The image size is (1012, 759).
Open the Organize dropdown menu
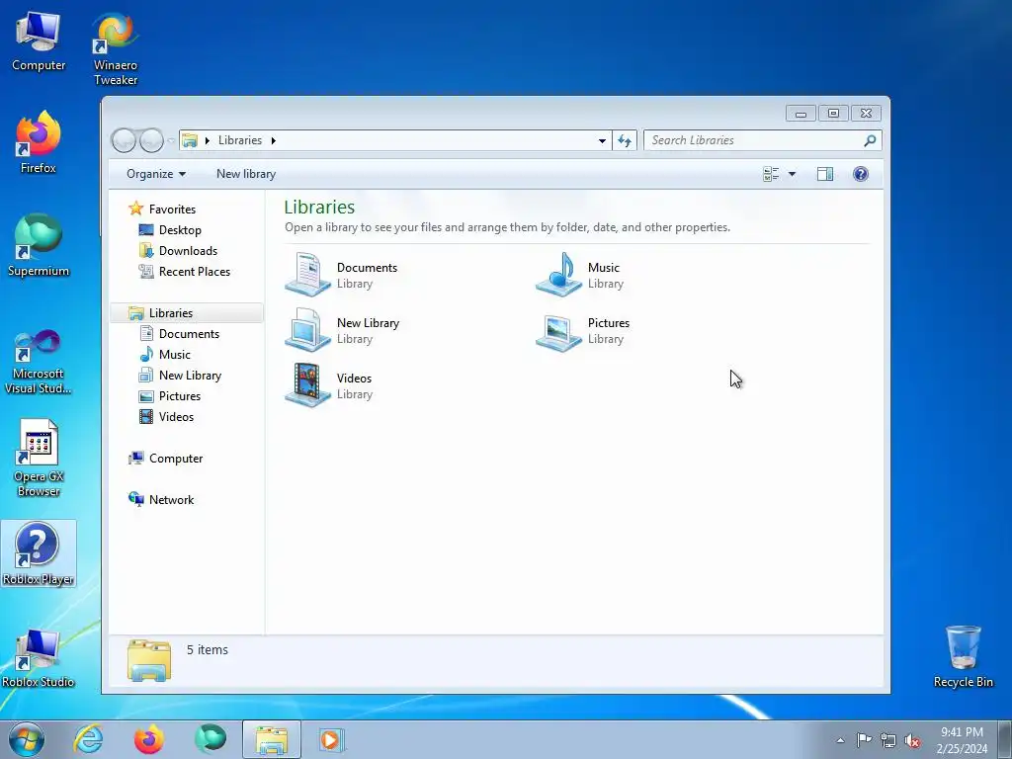(x=155, y=174)
